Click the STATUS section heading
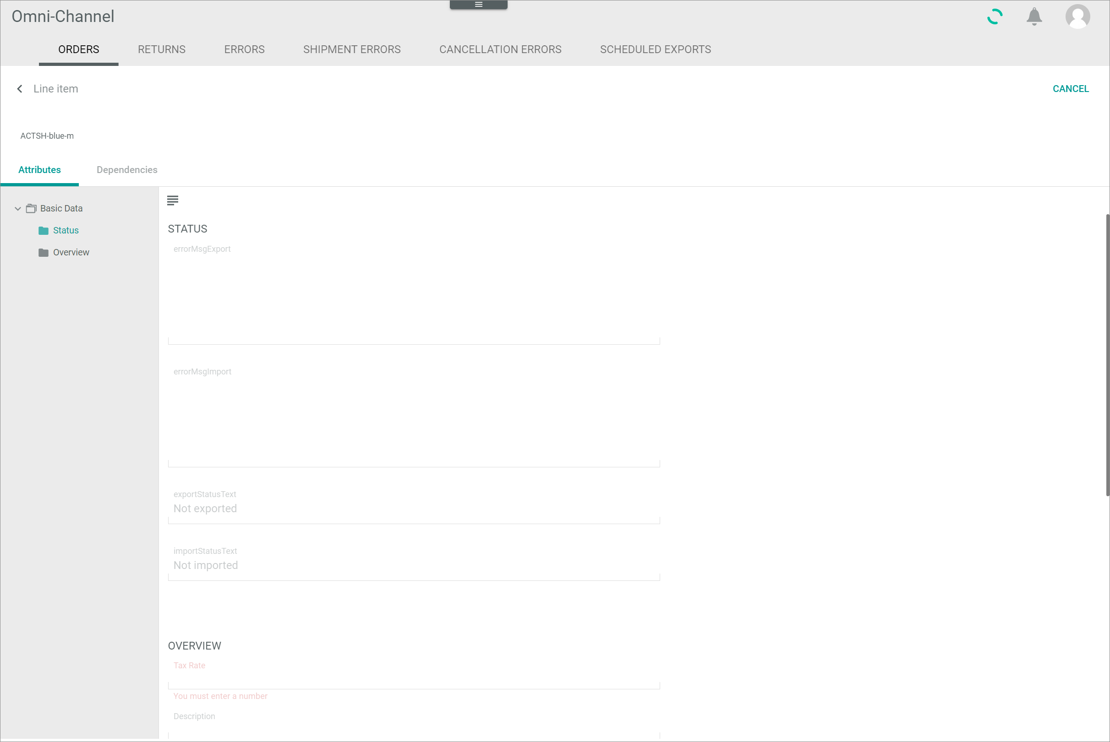This screenshot has height=742, width=1110. pos(187,229)
